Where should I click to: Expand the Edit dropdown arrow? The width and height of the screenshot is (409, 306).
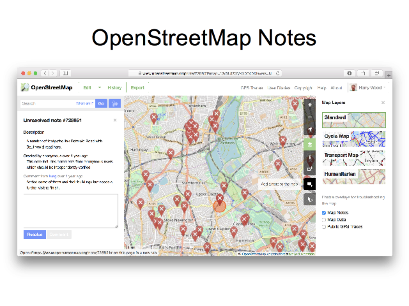(100, 87)
